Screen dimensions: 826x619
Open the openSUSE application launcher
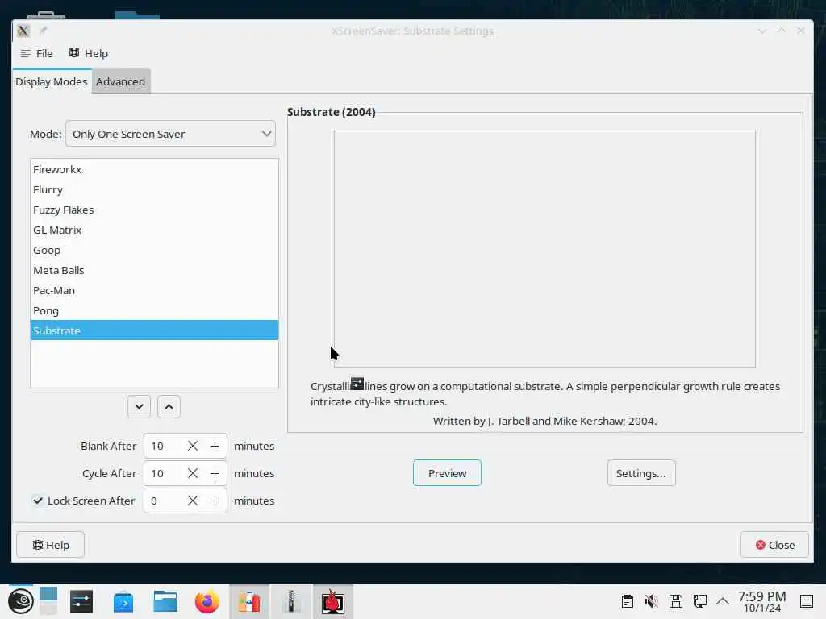tap(20, 601)
